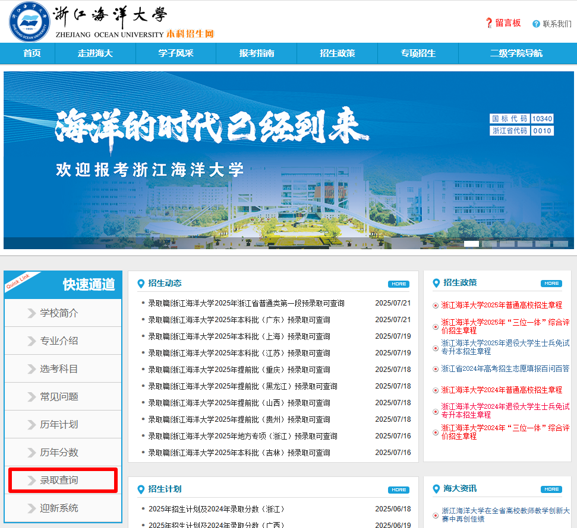Click the arrow icon beside 学校简介
577x528 pixels.
point(31,313)
